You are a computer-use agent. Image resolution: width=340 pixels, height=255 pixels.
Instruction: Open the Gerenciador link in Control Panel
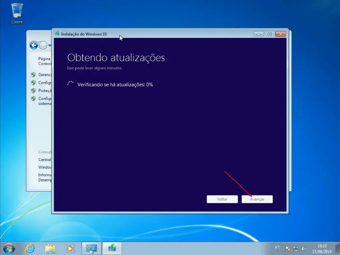point(45,75)
